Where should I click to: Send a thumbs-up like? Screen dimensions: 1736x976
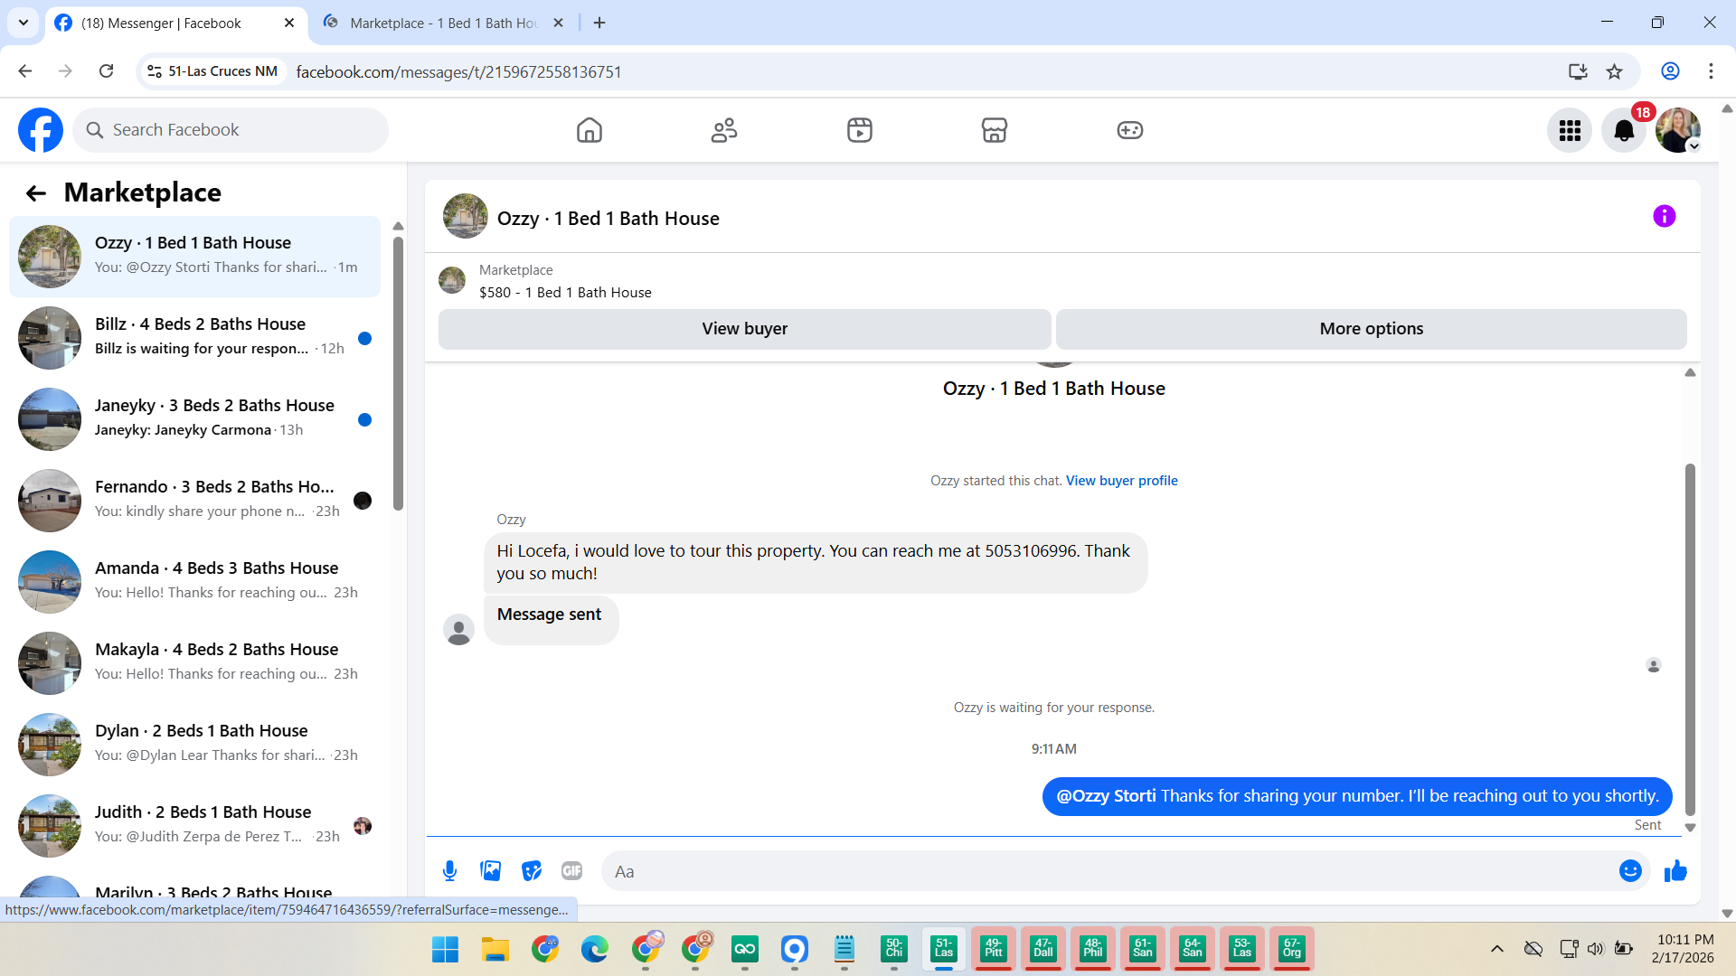click(x=1675, y=871)
